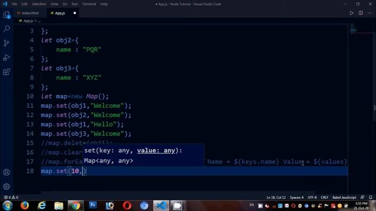This screenshot has height=211, width=376.
Task: Click the Ln 18, Col 12 status item
Action: (276, 198)
